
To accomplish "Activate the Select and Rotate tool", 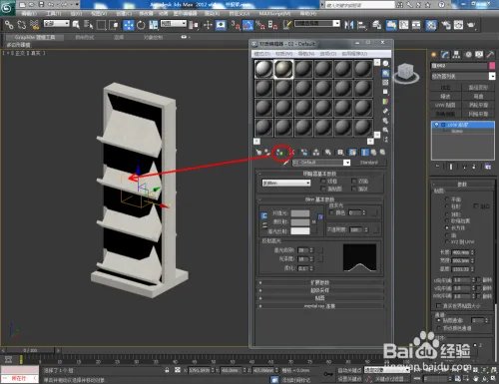I will tap(141, 25).
